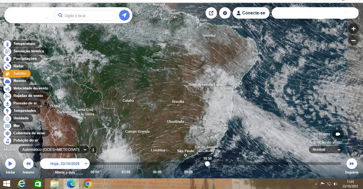Viewport: 363px width, 189px height.
Task: Click the share/external link icon
Action: (211, 13)
